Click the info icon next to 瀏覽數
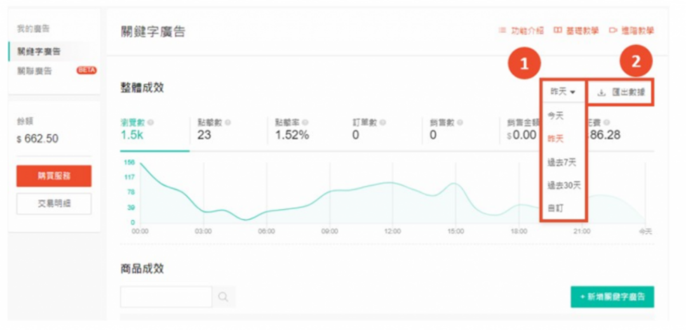The width and height of the screenshot is (686, 331). pos(151,122)
